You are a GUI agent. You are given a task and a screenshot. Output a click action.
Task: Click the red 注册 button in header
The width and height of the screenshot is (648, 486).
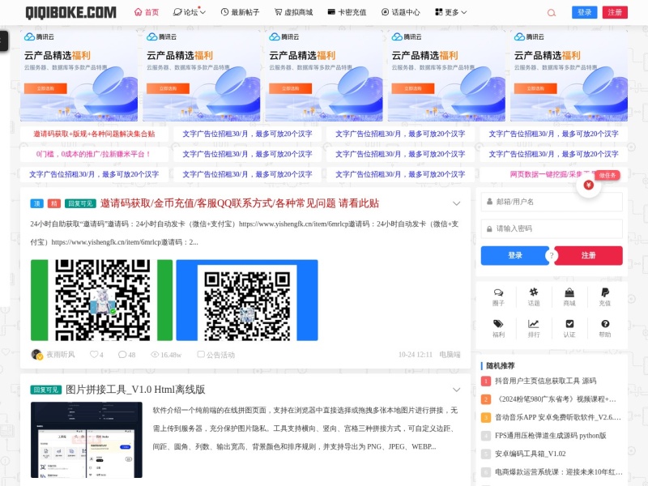coord(615,12)
